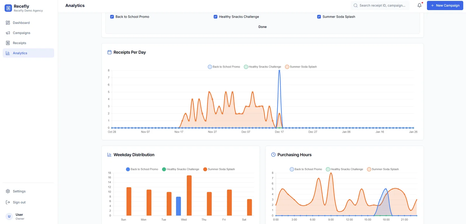Screen dimensions: 466x224
Task: Open the Dashboard page
Action: (28, 23)
